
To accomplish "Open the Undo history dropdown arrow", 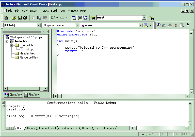I will [57, 18].
